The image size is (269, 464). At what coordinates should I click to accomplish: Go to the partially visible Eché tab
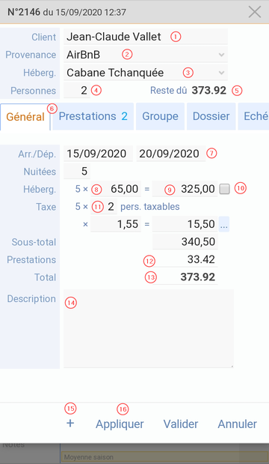pyautogui.click(x=253, y=116)
